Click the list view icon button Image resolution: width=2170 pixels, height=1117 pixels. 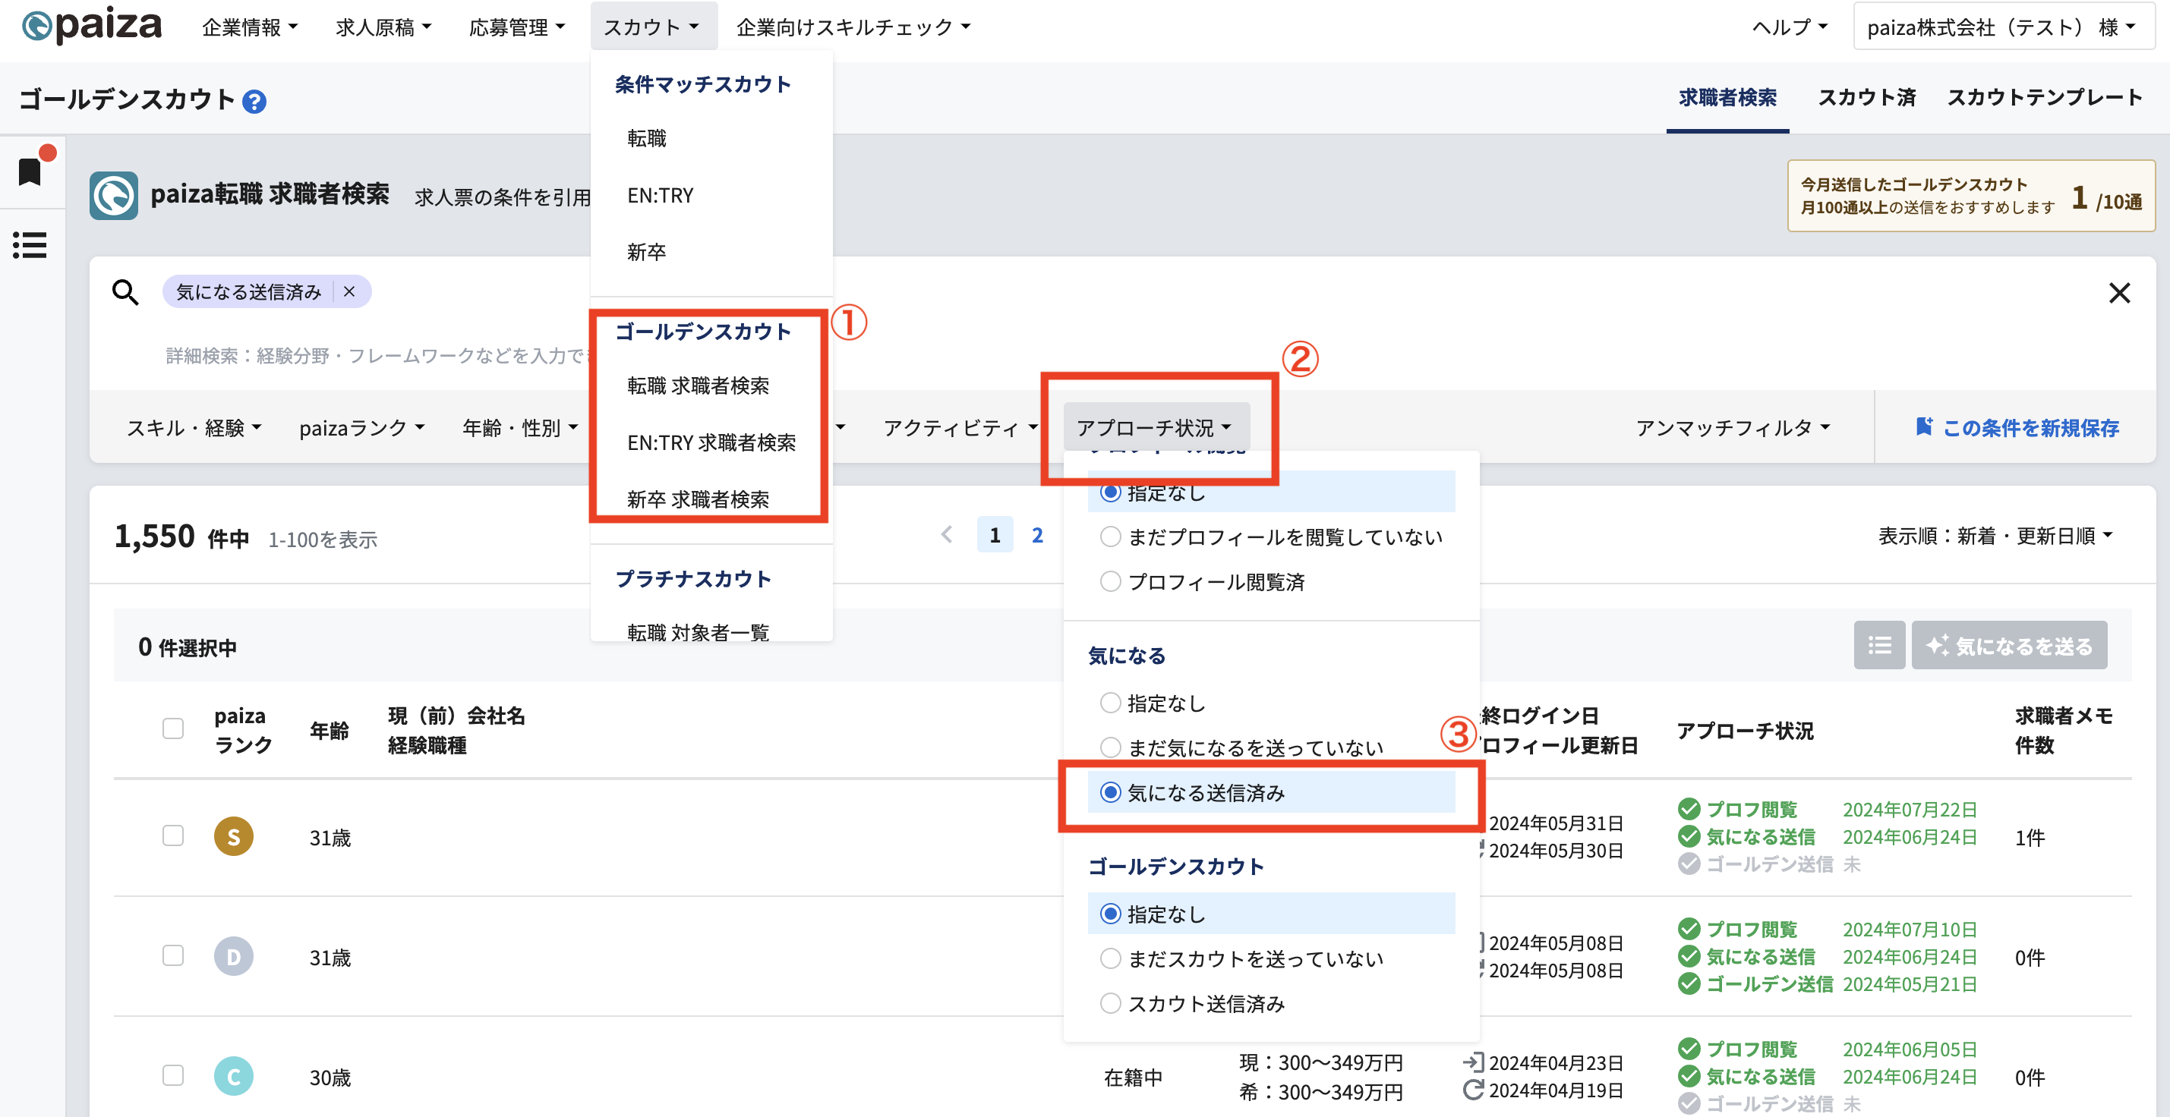pos(1878,645)
